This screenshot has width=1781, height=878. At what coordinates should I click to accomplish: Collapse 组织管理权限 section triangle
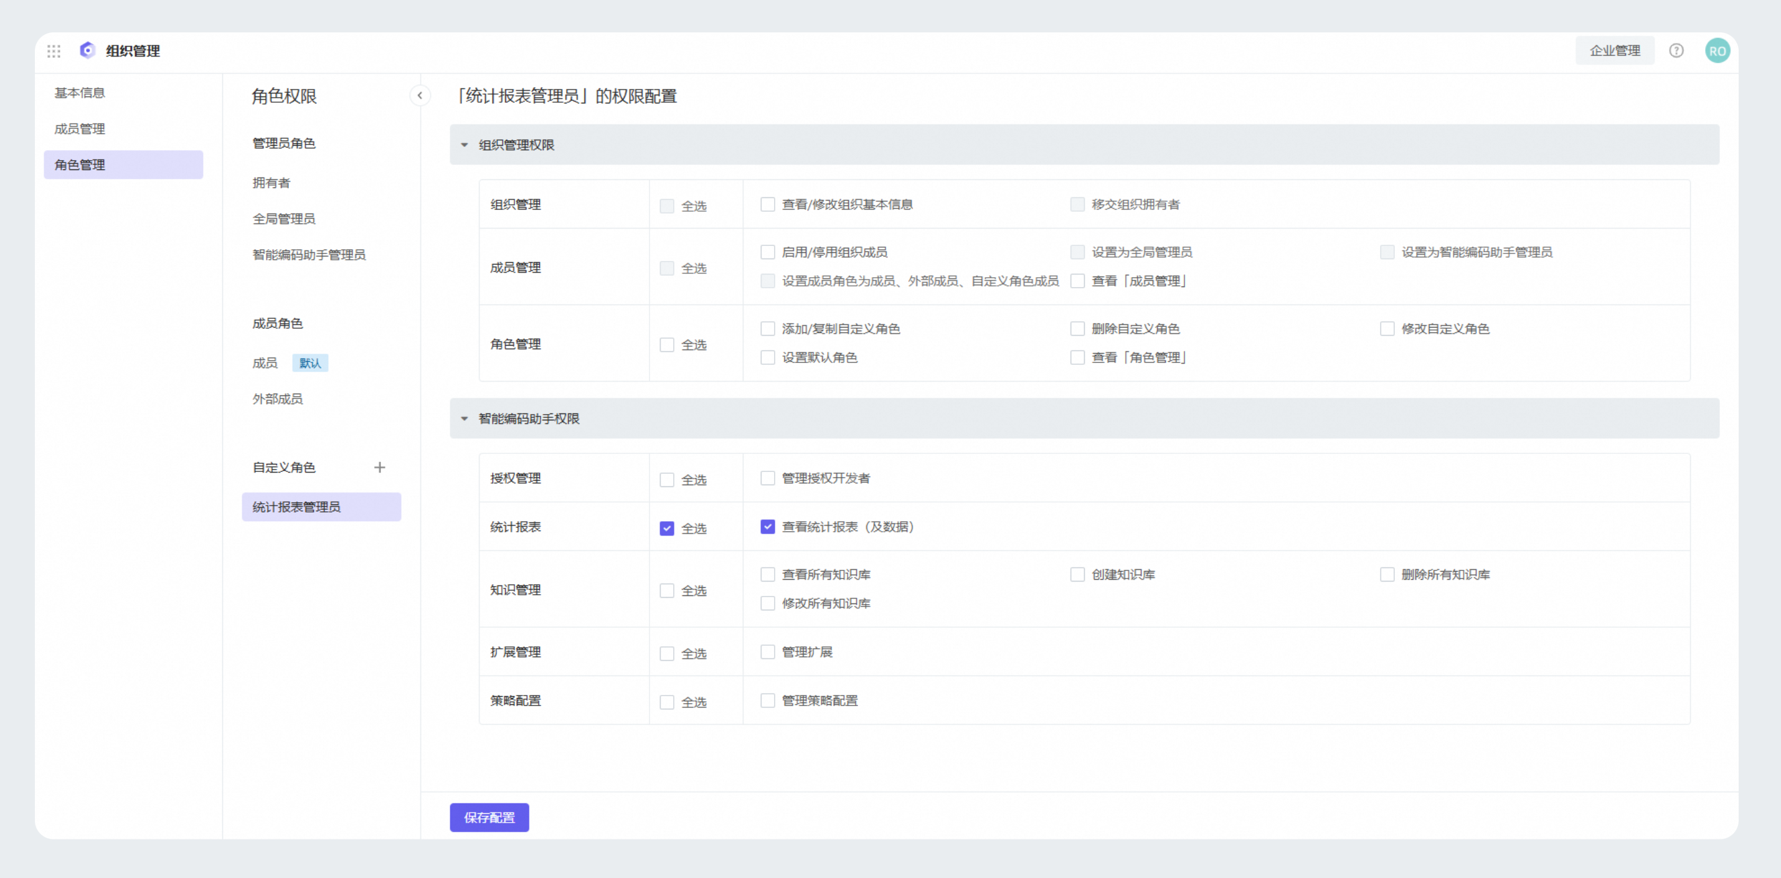coord(465,145)
